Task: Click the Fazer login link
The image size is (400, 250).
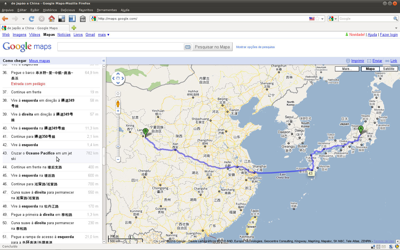Action: (x=389, y=35)
